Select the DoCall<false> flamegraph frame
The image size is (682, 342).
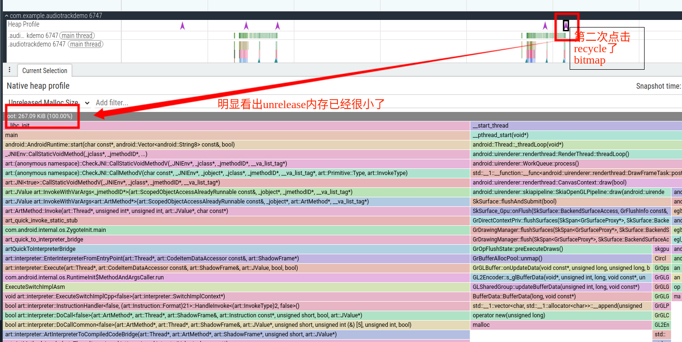pos(236,315)
